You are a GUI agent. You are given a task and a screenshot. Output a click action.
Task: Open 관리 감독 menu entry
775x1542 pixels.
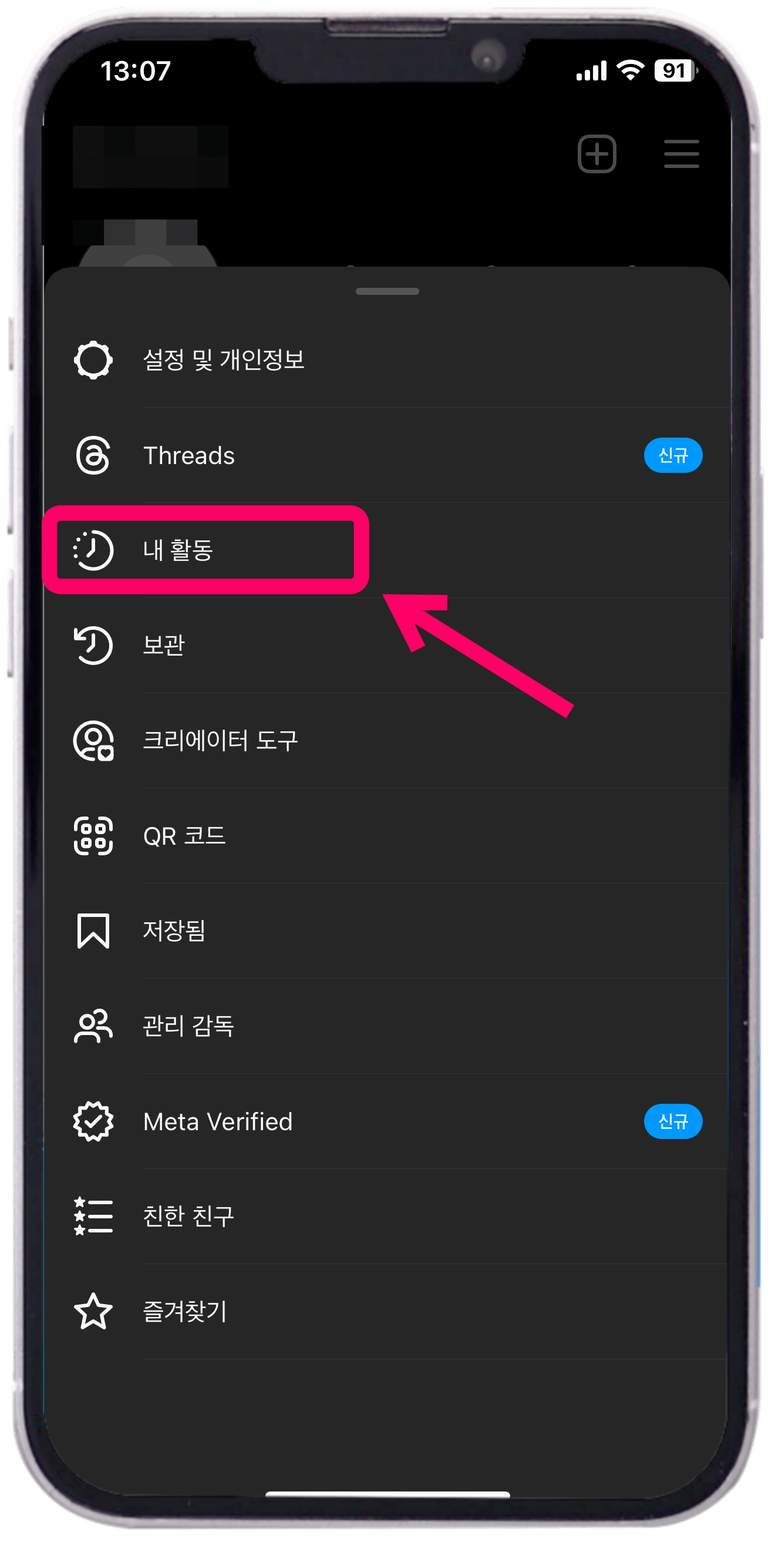pyautogui.click(x=386, y=1026)
